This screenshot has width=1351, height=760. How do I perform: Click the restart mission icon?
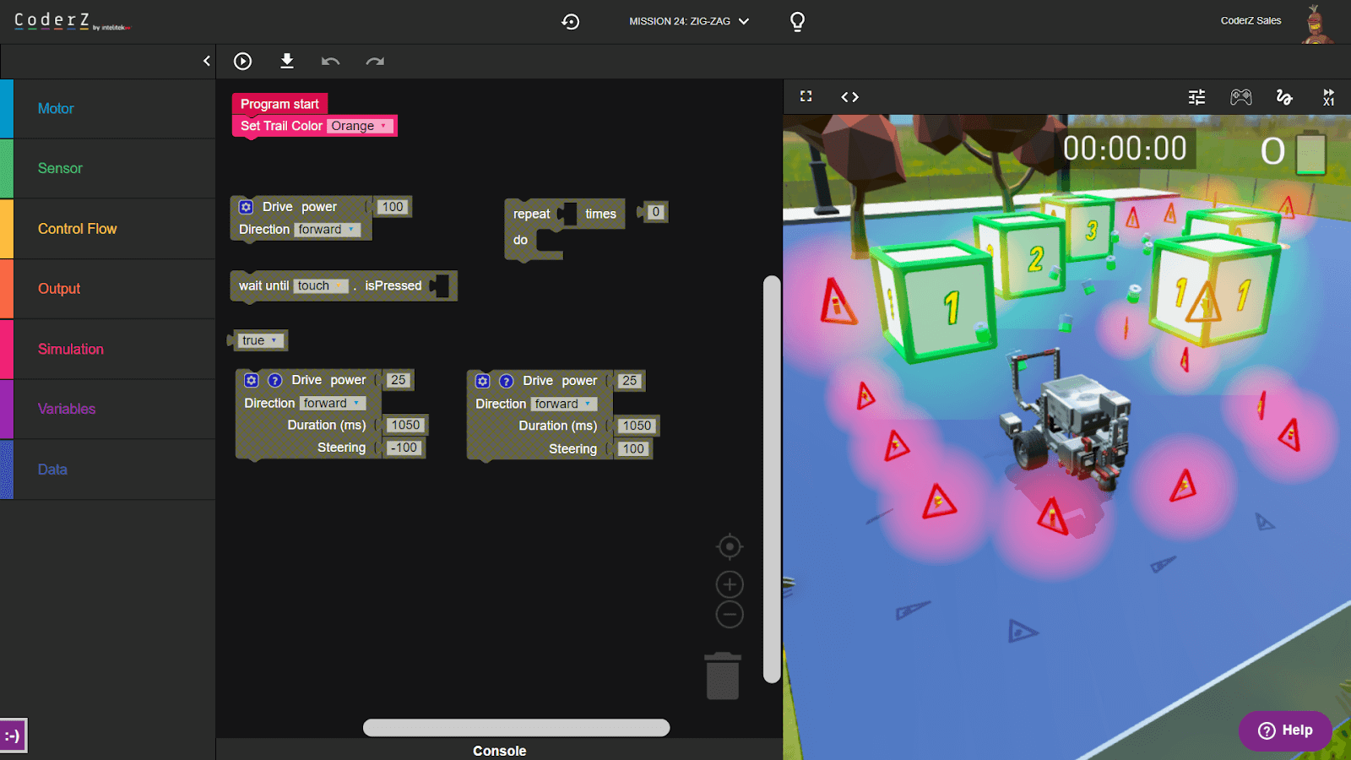click(571, 21)
